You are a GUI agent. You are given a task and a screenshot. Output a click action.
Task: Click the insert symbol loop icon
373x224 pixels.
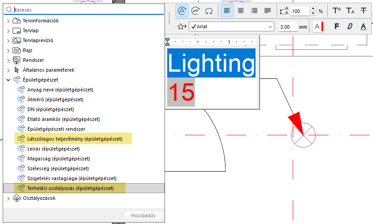point(195,11)
